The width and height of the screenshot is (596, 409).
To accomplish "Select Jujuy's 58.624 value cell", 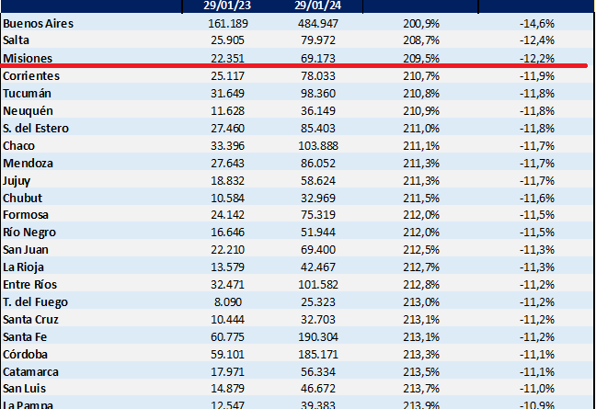I will click(315, 180).
